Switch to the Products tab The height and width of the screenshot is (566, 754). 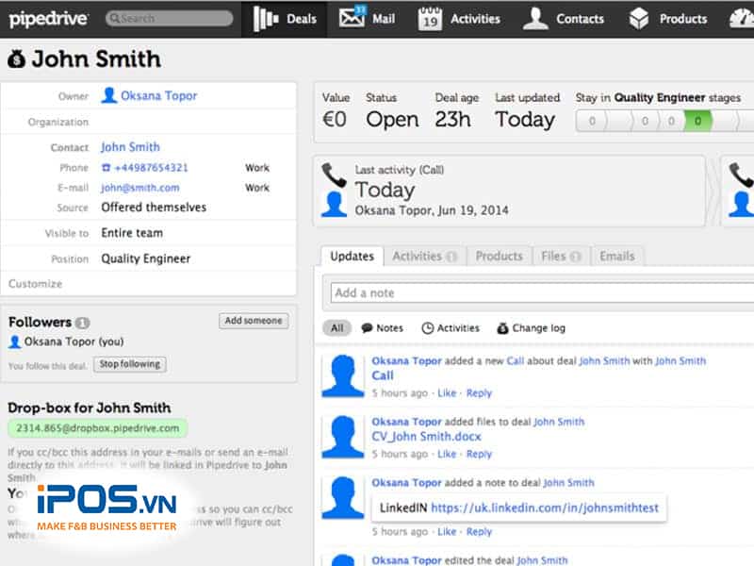[499, 256]
